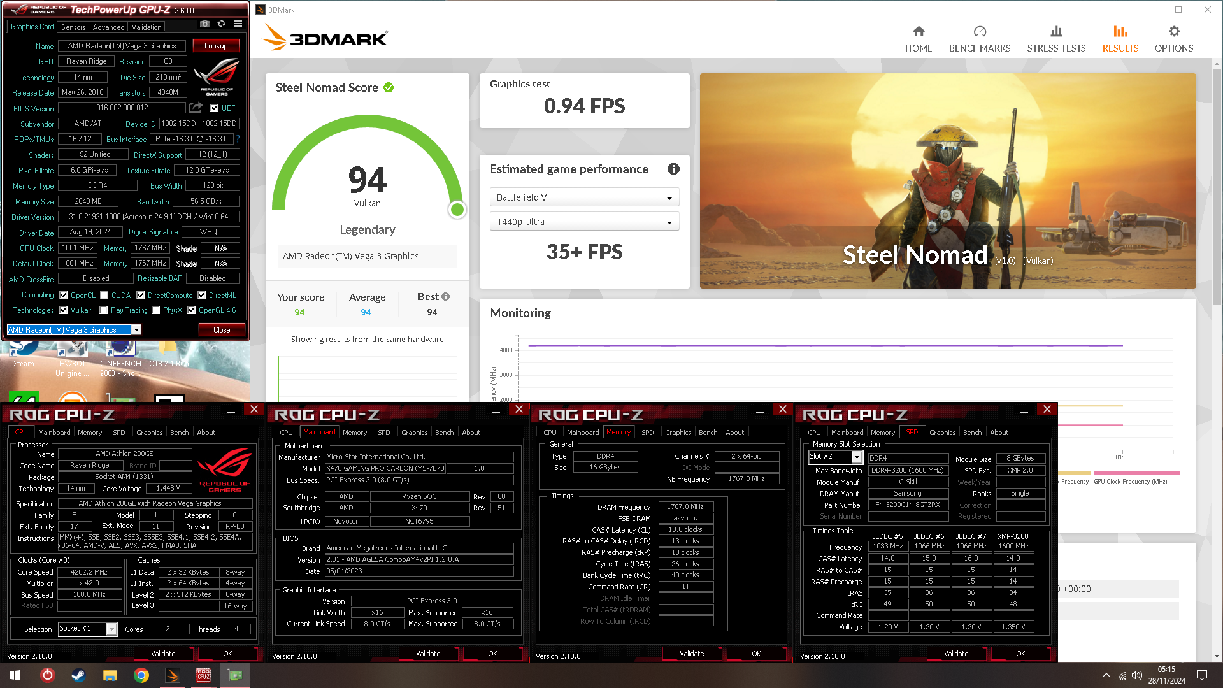Go to 3DMark Home

(x=919, y=39)
